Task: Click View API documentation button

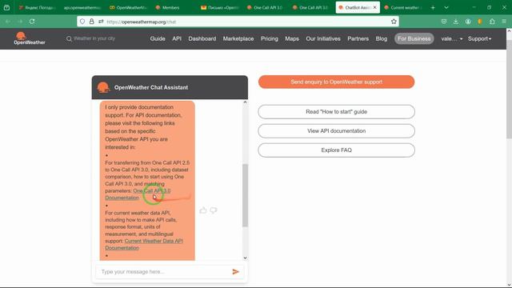Action: coord(336,131)
